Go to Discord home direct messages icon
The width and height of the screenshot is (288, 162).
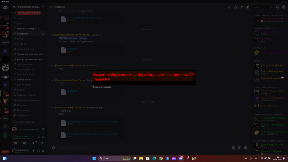pyautogui.click(x=5, y=7)
